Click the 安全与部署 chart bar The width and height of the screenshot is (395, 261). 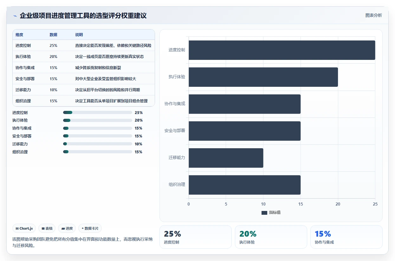[244, 131]
